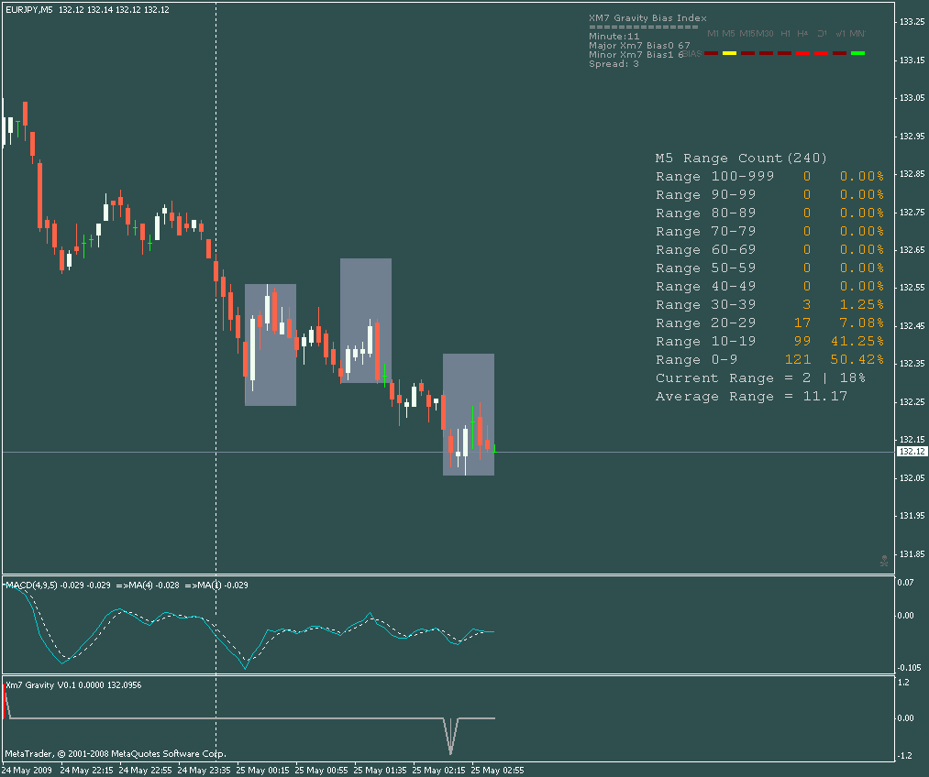Viewport: 929px width, 777px height.
Task: Click the 'Range 70-79' row label
Action: point(705,232)
